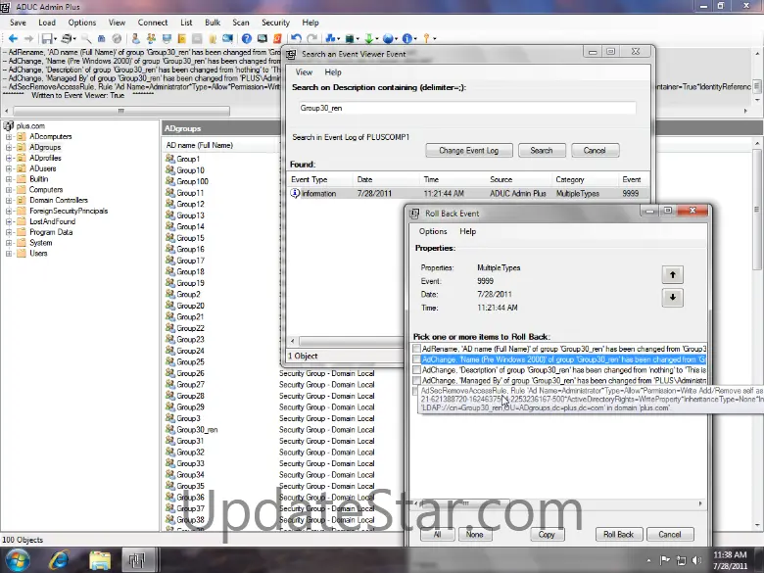The image size is (764, 573).
Task: Click the Event Type column header
Action: (319, 180)
